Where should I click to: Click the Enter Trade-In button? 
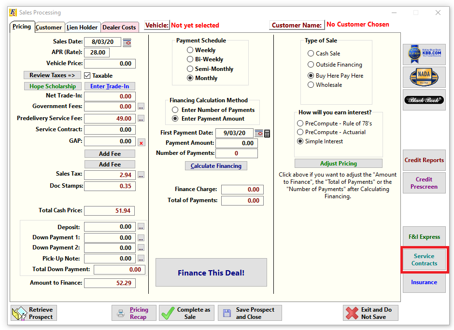(110, 86)
